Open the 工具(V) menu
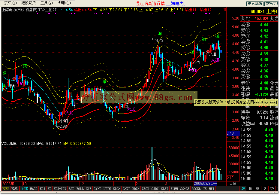 (x=47, y=3)
